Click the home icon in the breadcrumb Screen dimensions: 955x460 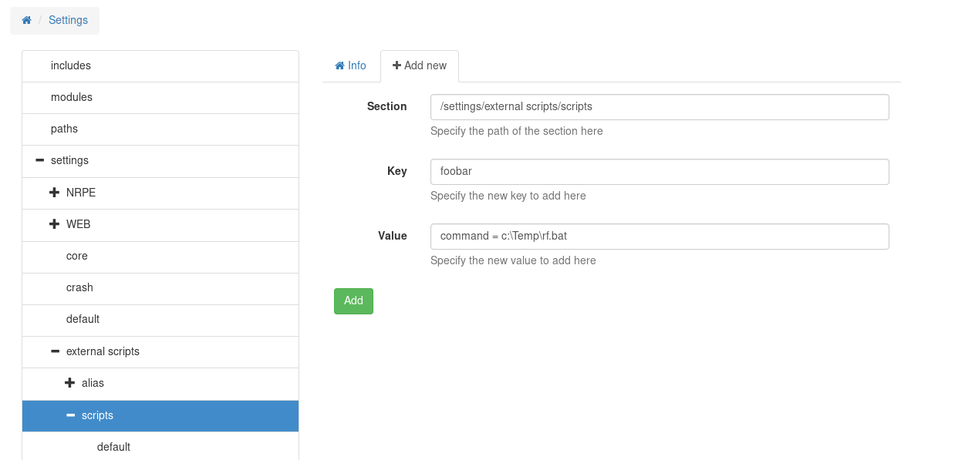[26, 20]
